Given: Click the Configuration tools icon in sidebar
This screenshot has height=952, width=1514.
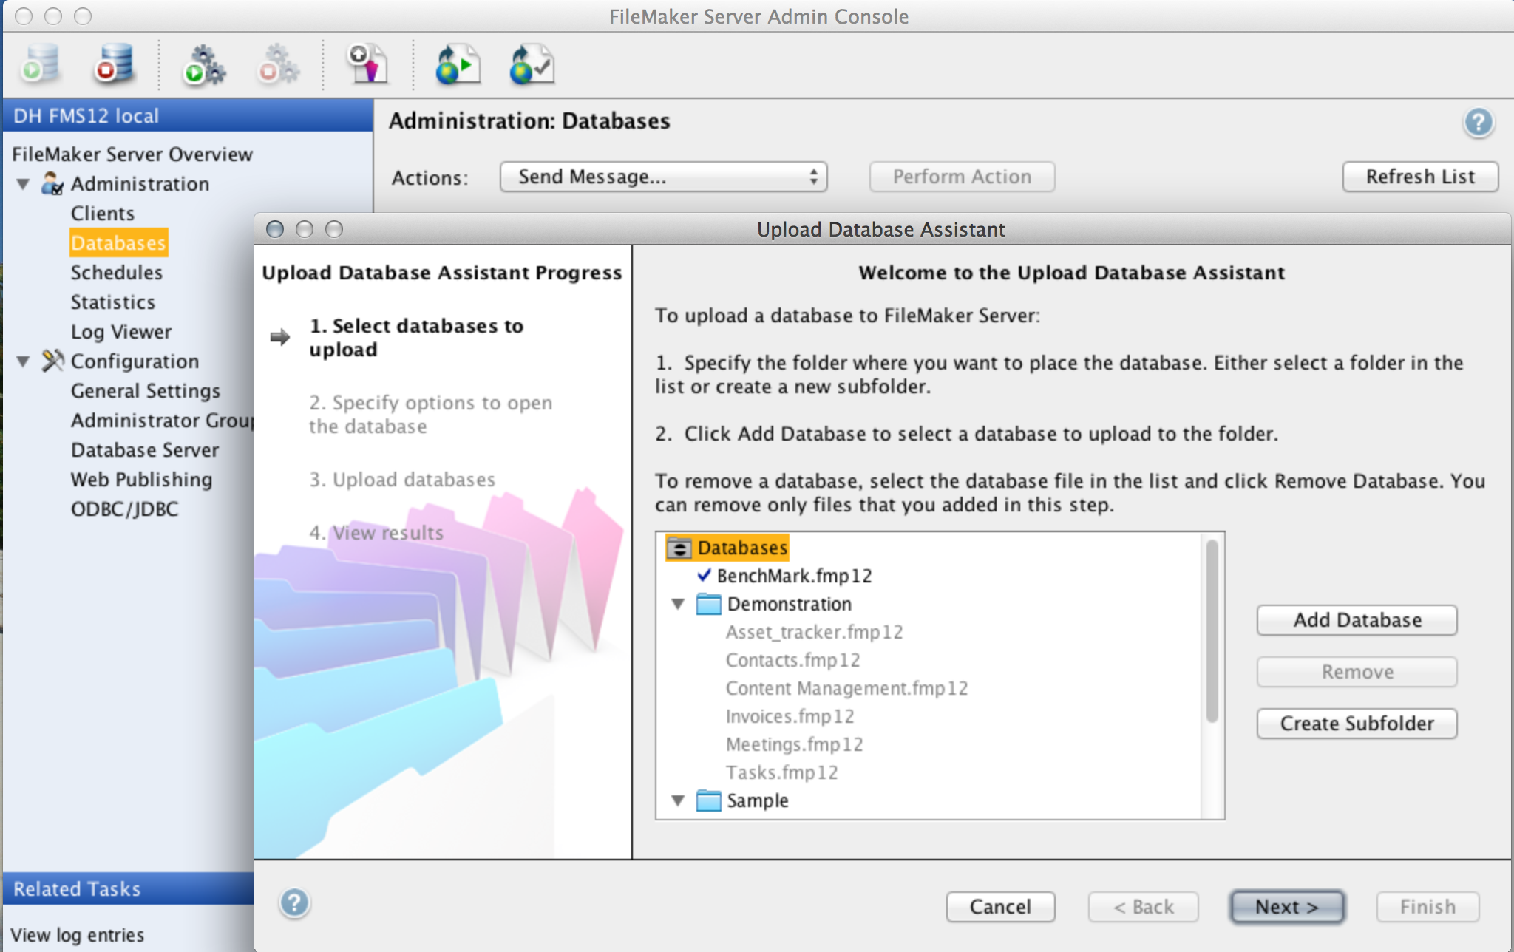Looking at the screenshot, I should tap(52, 361).
